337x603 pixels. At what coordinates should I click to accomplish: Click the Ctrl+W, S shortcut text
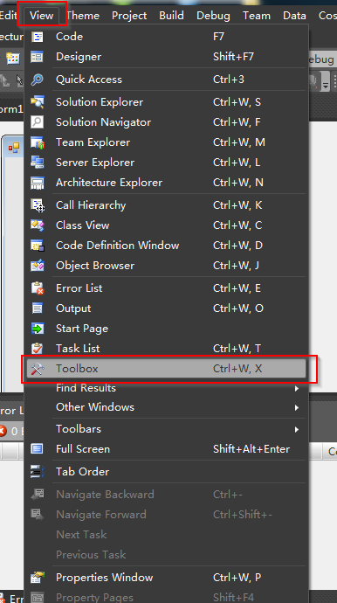[x=237, y=102]
